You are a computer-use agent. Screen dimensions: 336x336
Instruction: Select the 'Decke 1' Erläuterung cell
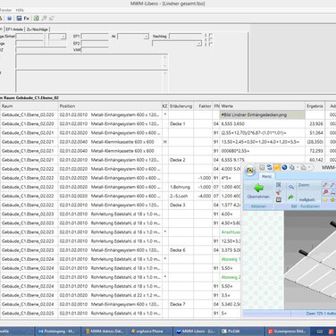point(181,123)
